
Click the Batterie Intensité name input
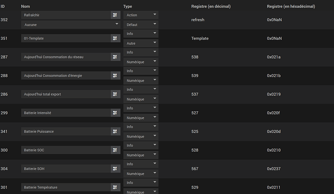(65, 112)
